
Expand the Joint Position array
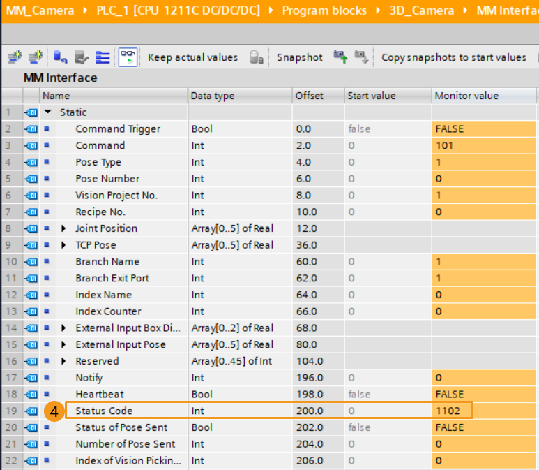pyautogui.click(x=64, y=228)
